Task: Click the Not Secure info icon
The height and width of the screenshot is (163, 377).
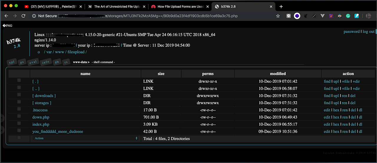Action: pyautogui.click(x=34, y=16)
